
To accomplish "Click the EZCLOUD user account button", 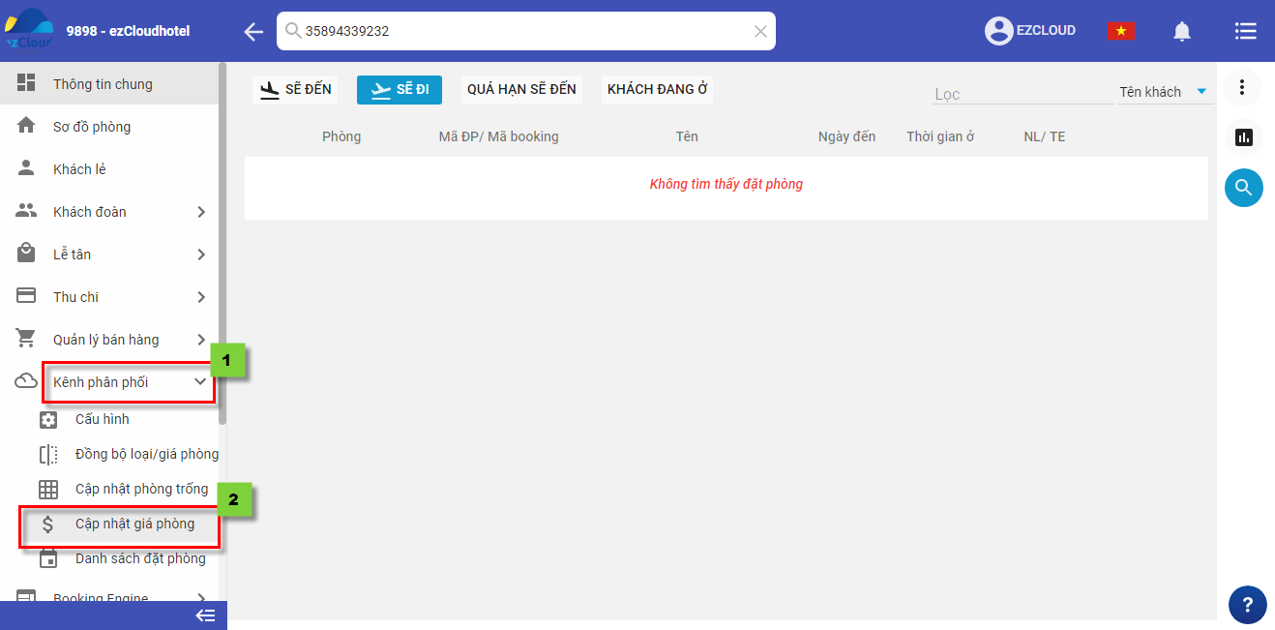I will point(1030,31).
